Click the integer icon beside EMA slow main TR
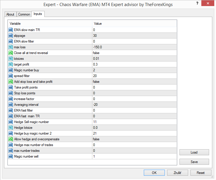This screenshot has height=180, width=216. click(x=11, y=30)
